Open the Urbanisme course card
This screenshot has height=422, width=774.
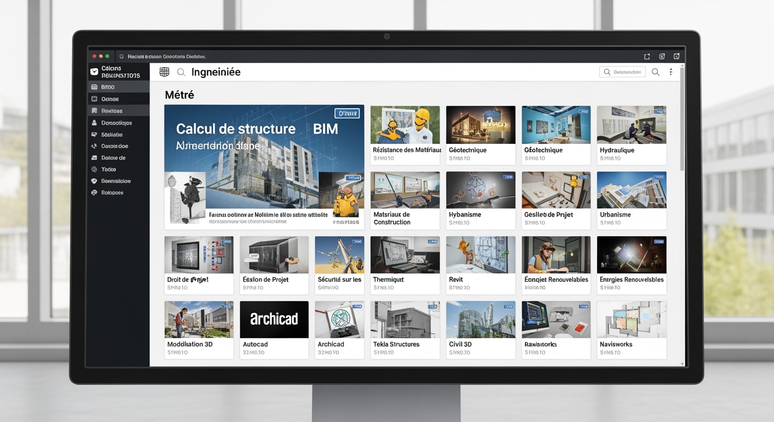632,201
